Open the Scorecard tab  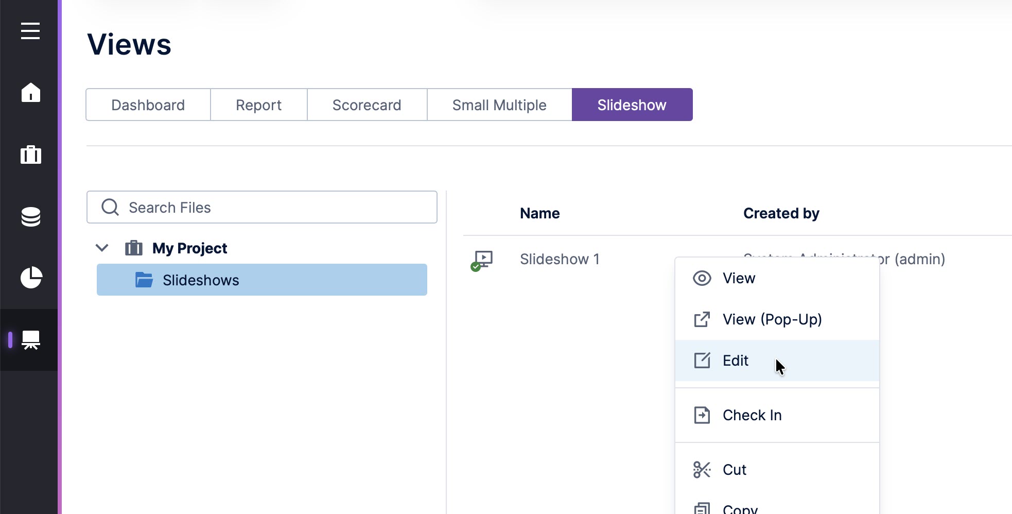(x=367, y=105)
